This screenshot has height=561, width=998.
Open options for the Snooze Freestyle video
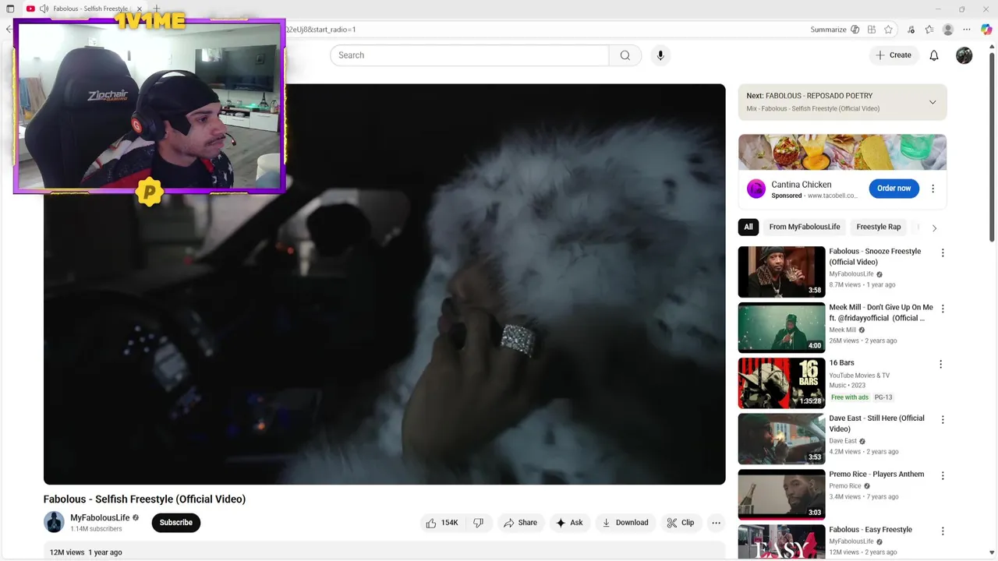click(x=943, y=253)
